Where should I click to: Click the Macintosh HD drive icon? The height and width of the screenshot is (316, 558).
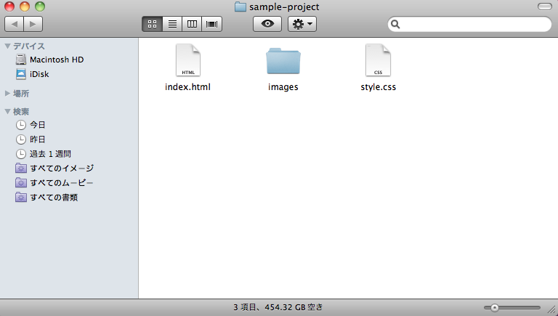tap(21, 60)
